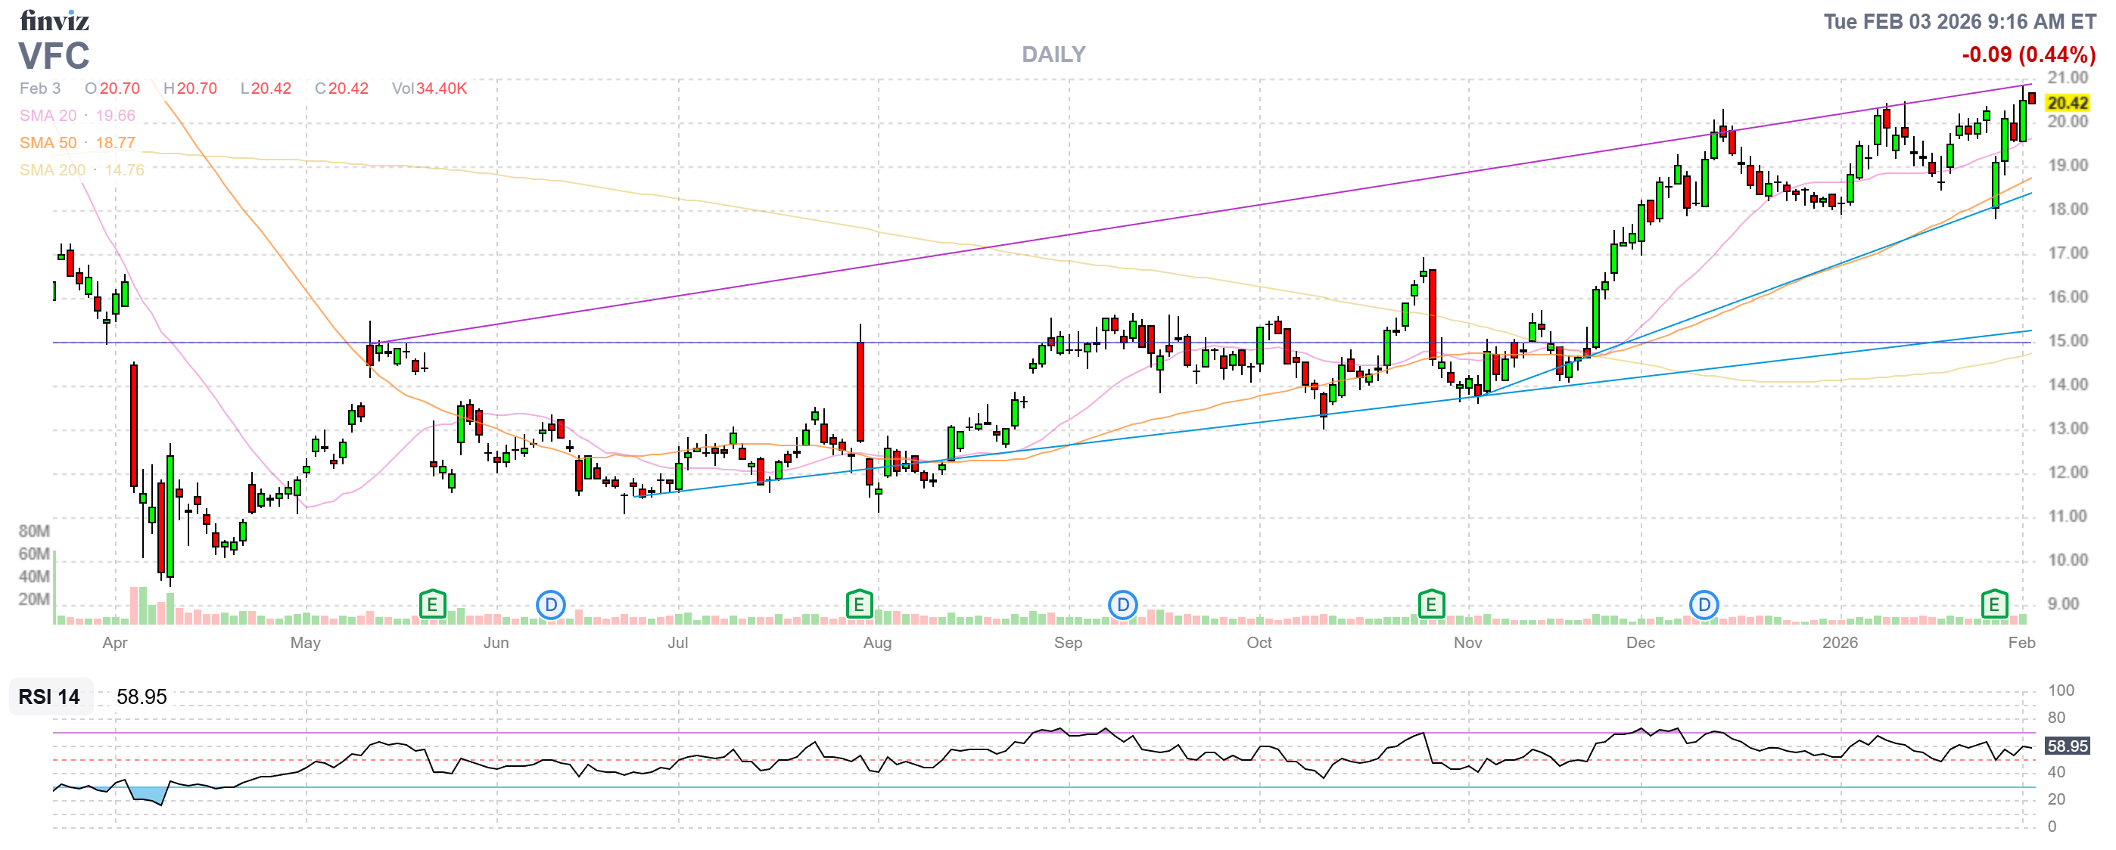Viewport: 2116px width, 850px height.
Task: Click the May earnings E marker
Action: click(x=432, y=606)
